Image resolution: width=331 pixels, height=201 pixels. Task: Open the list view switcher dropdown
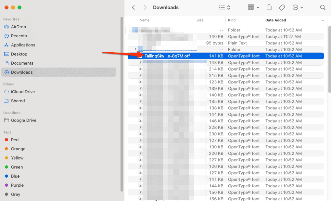(224, 7)
